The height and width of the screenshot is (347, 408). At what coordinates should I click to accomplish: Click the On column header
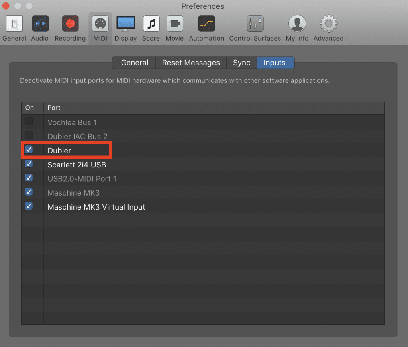click(33, 108)
